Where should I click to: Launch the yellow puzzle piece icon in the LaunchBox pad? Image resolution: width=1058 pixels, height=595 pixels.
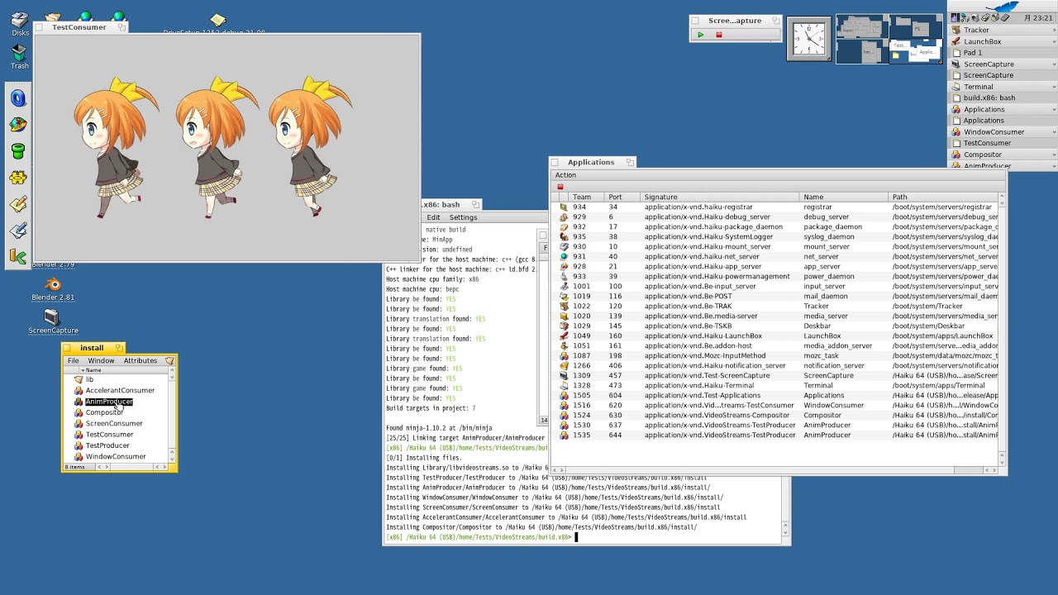point(18,178)
